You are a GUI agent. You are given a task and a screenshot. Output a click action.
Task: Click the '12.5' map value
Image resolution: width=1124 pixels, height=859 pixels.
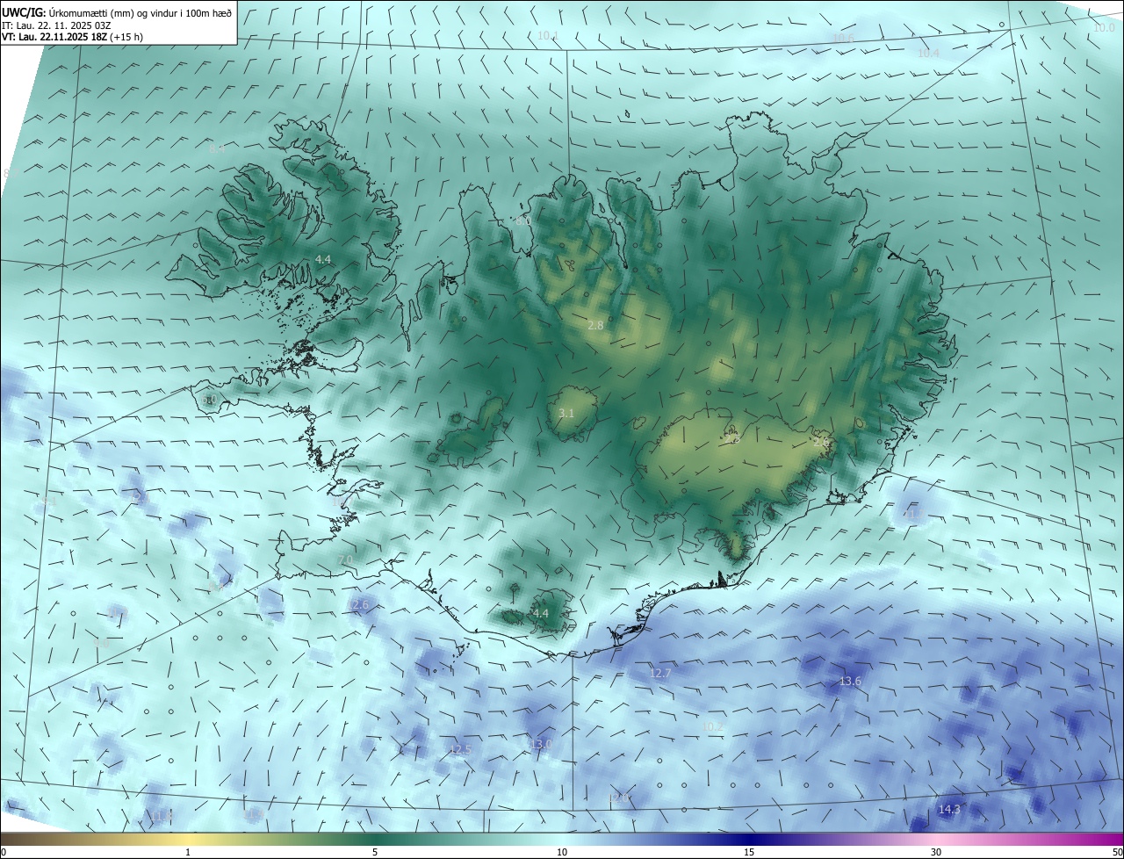click(460, 750)
